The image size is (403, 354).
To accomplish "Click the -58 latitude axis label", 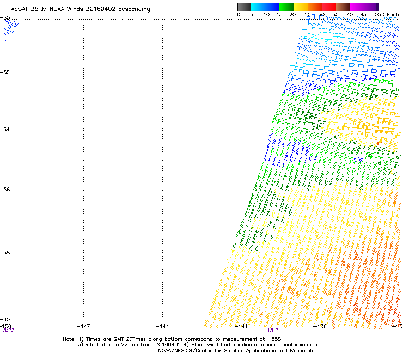I will [5, 253].
